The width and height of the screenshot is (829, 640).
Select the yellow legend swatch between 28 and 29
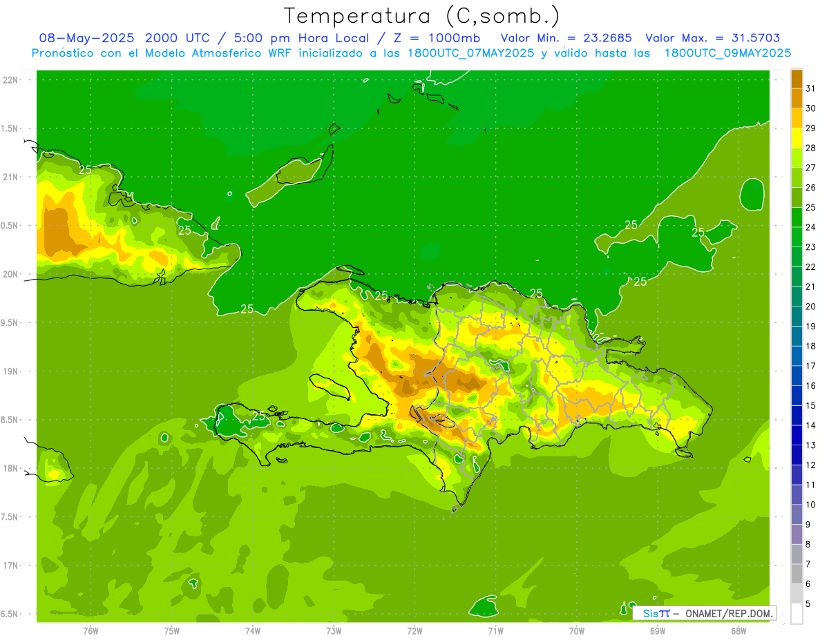(797, 138)
